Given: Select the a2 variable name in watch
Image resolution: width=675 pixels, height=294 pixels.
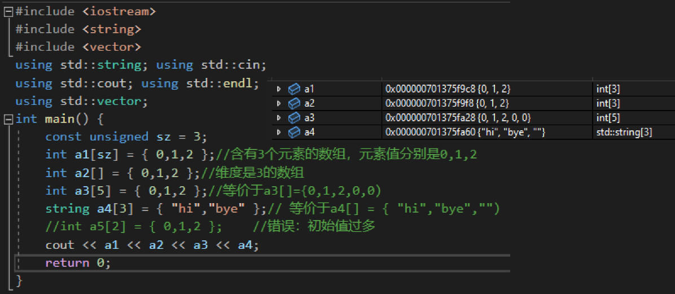Looking at the screenshot, I should point(309,103).
